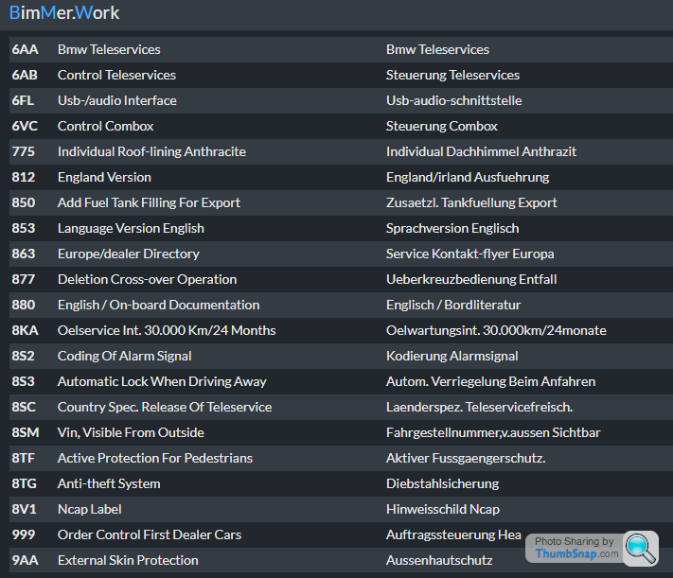Select option code 853
Viewport: 673px width, 578px height.
23,228
